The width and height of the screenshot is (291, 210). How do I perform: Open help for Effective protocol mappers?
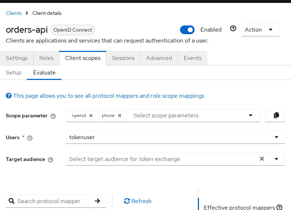(279, 207)
